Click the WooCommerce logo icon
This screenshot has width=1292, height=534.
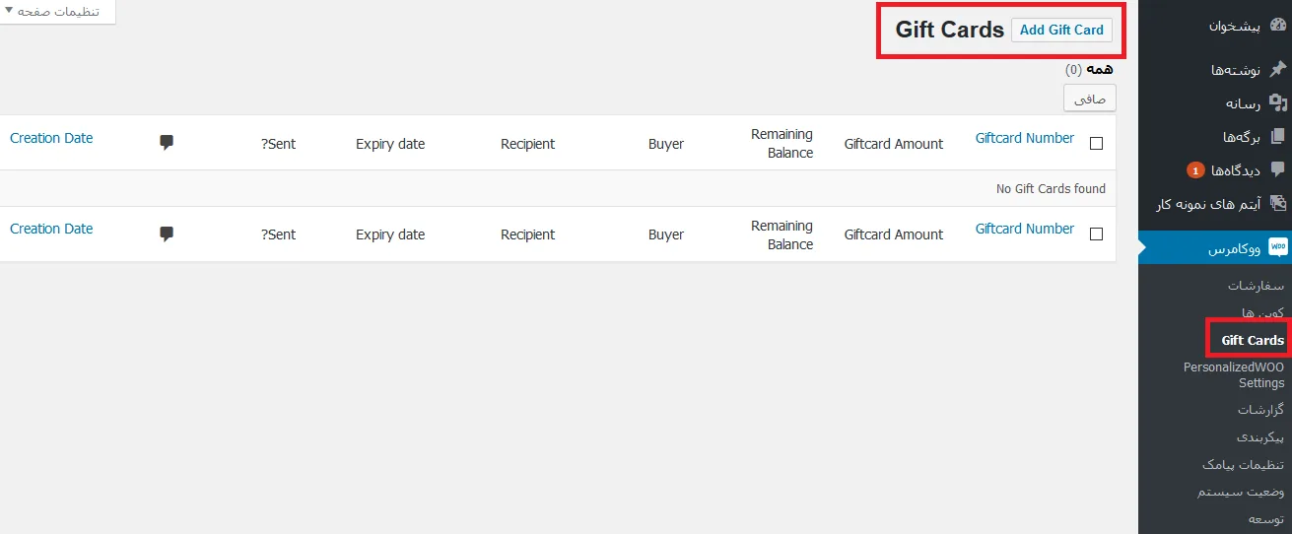point(1277,246)
